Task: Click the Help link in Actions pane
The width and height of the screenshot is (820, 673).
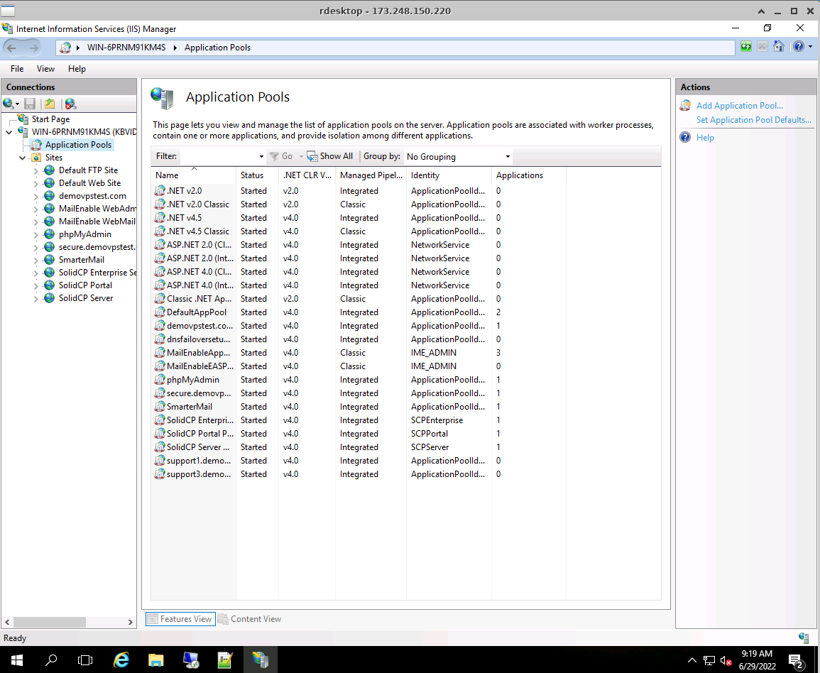Action: 705,138
